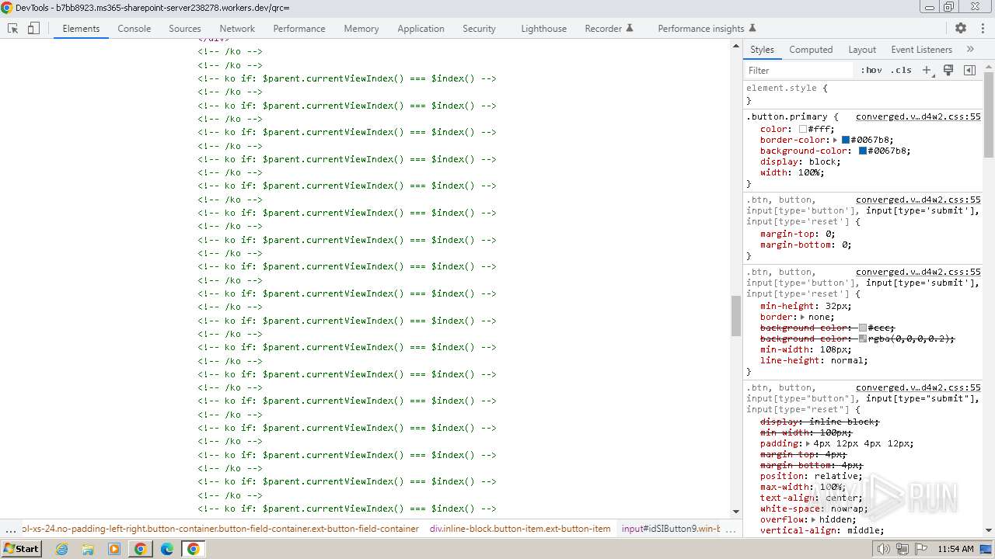Screen dimensions: 995x559
Task: Click the DOM tree scrollbar thumb
Action: [x=736, y=316]
